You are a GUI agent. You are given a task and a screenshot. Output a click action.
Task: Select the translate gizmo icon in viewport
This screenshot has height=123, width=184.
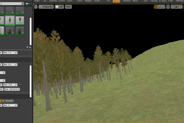click(x=156, y=7)
